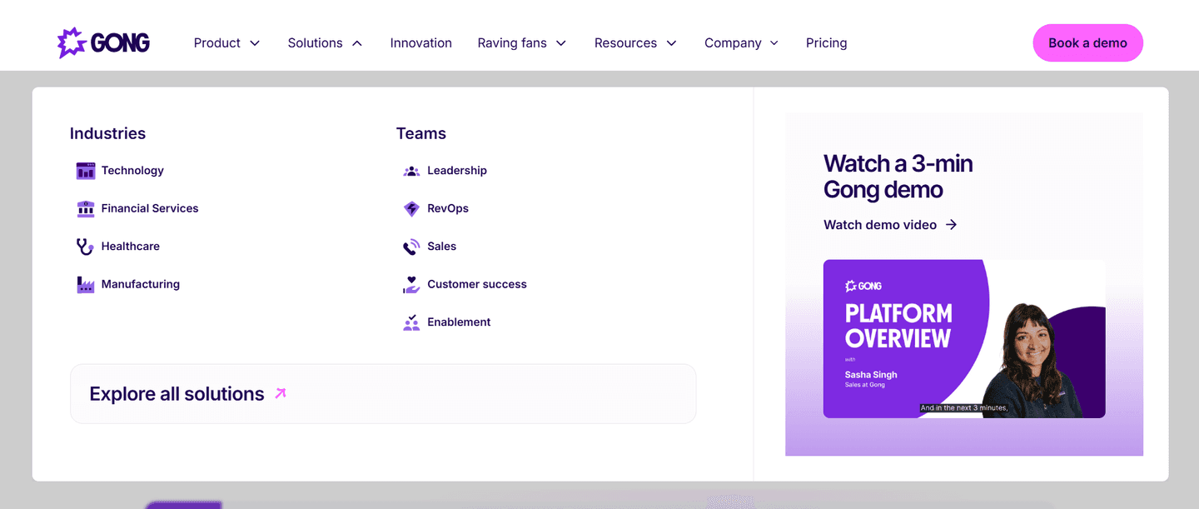Expand the Product menu chevron
The width and height of the screenshot is (1199, 509).
(255, 43)
